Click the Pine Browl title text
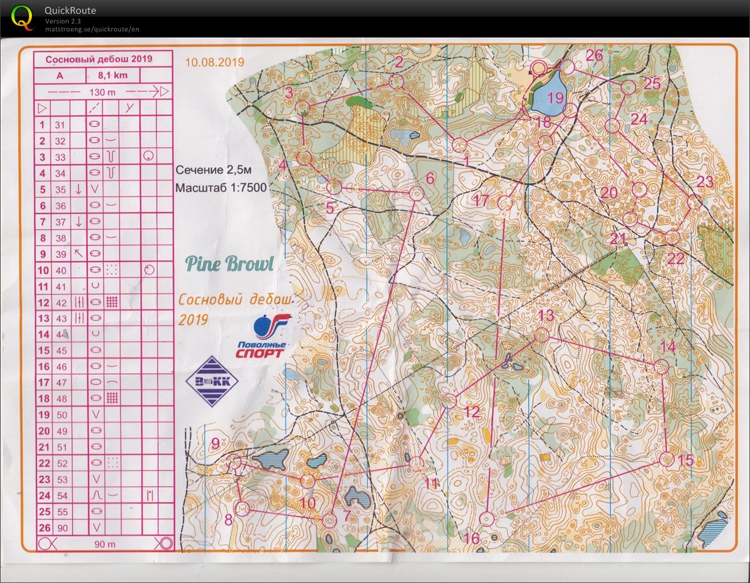Viewport: 750px width, 583px height. [x=229, y=264]
